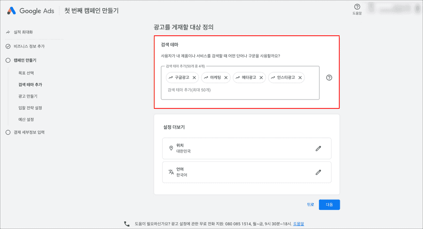
Task: Edit the 언어 language setting pencil
Action: point(318,172)
